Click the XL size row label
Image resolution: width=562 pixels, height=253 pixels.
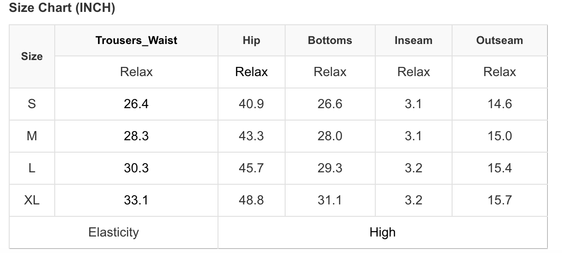click(32, 200)
